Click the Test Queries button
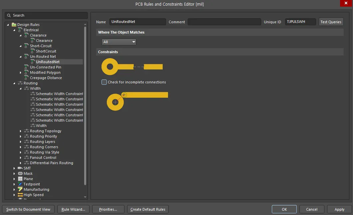353x215 pixels. point(331,22)
